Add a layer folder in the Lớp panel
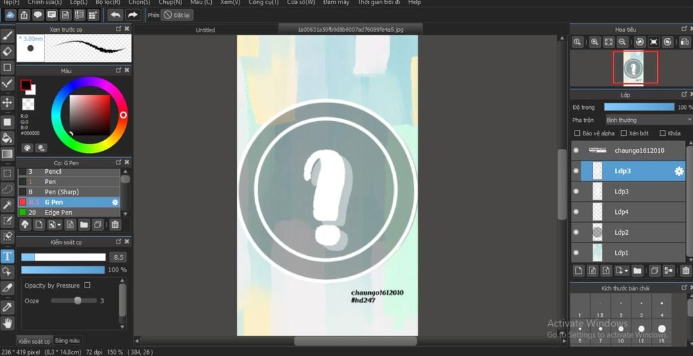The width and height of the screenshot is (693, 356). click(x=637, y=270)
